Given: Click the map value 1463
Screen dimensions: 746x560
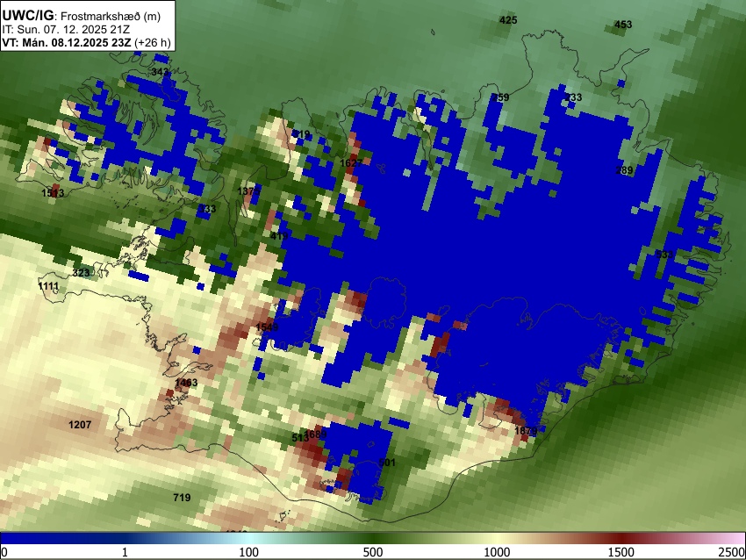Looking at the screenshot, I should [186, 383].
